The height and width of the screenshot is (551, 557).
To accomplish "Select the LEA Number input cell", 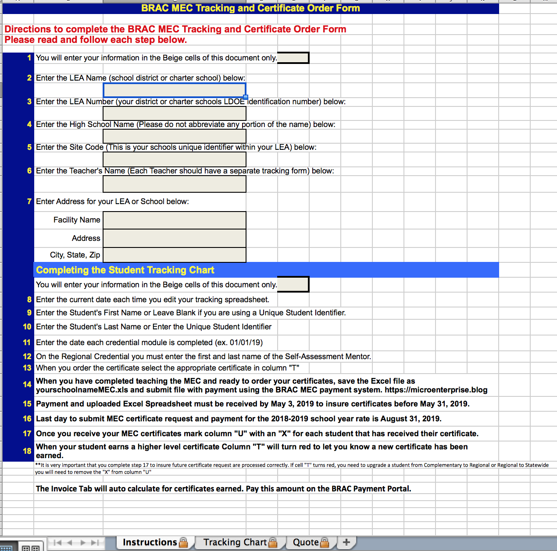I will [x=174, y=113].
